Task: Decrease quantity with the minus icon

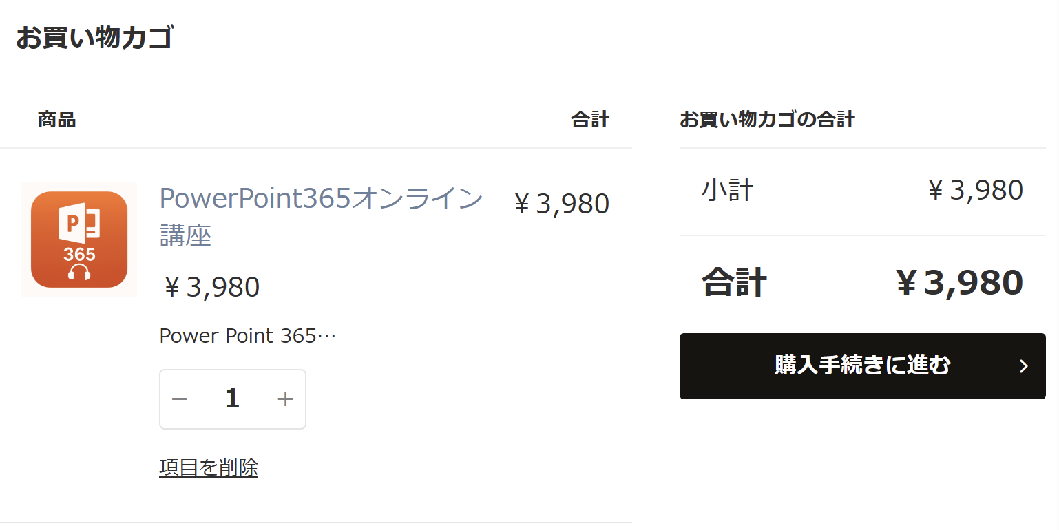Action: pos(180,399)
